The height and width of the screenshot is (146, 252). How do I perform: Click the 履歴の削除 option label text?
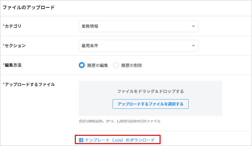132,65
